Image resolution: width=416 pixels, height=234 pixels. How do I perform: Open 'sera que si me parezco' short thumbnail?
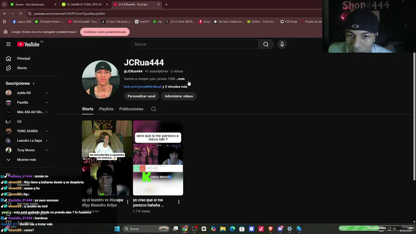point(158,158)
